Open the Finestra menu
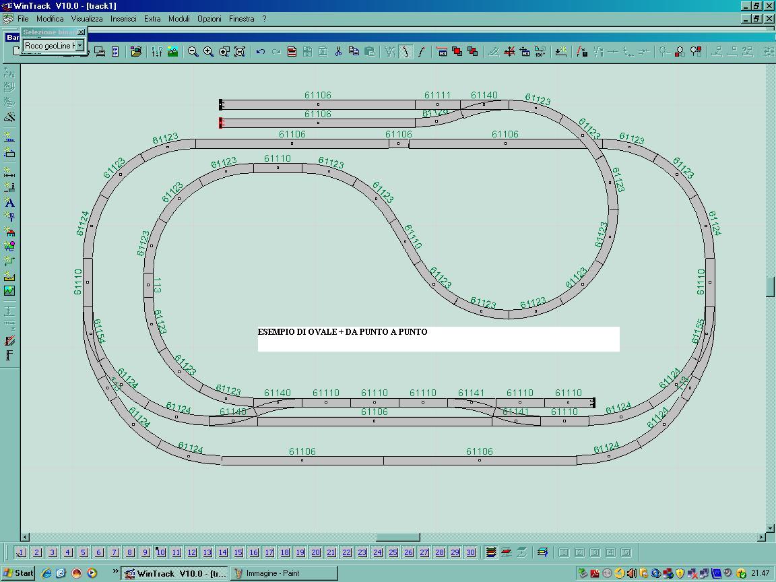This screenshot has height=582, width=776. (242, 19)
